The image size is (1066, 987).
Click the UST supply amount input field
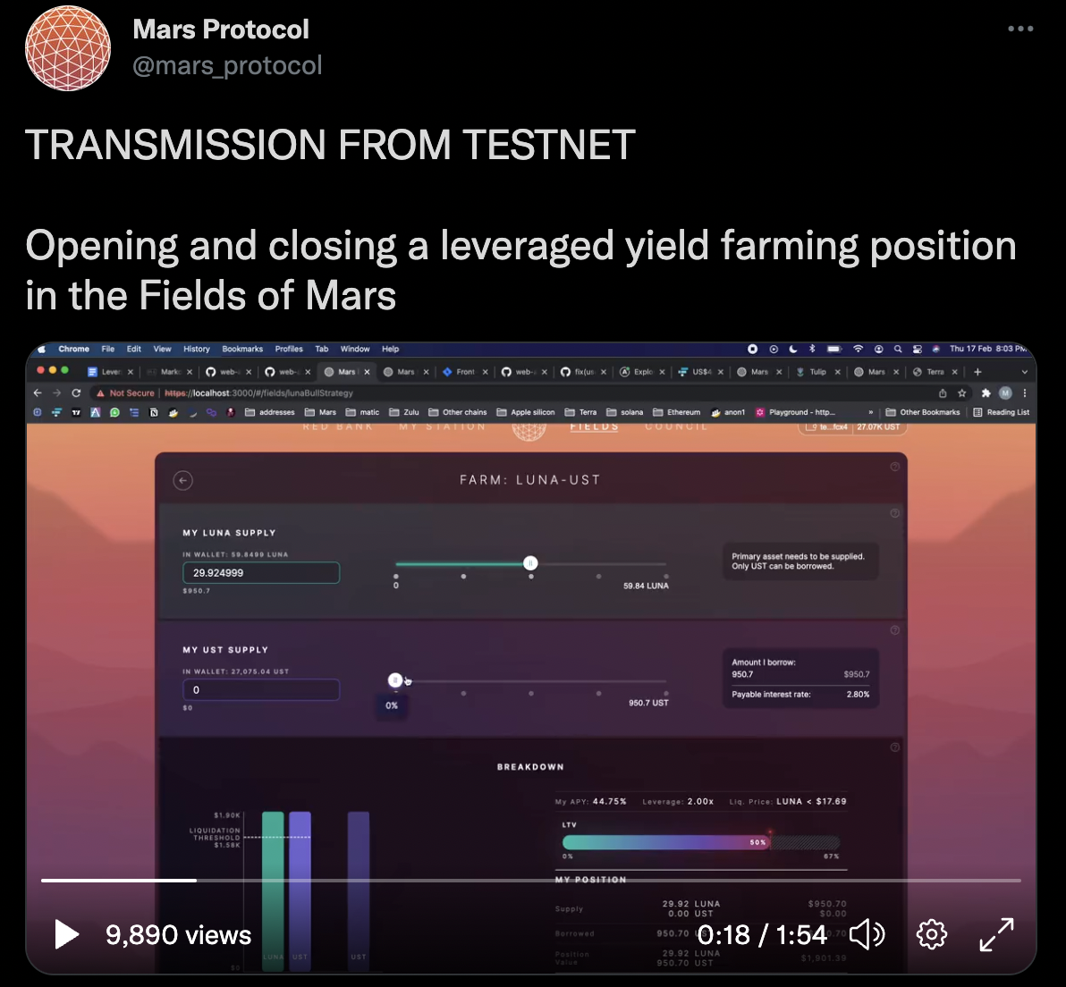pyautogui.click(x=261, y=689)
